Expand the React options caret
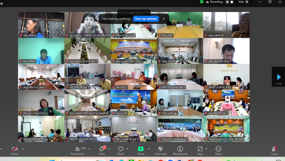 pos(127,149)
